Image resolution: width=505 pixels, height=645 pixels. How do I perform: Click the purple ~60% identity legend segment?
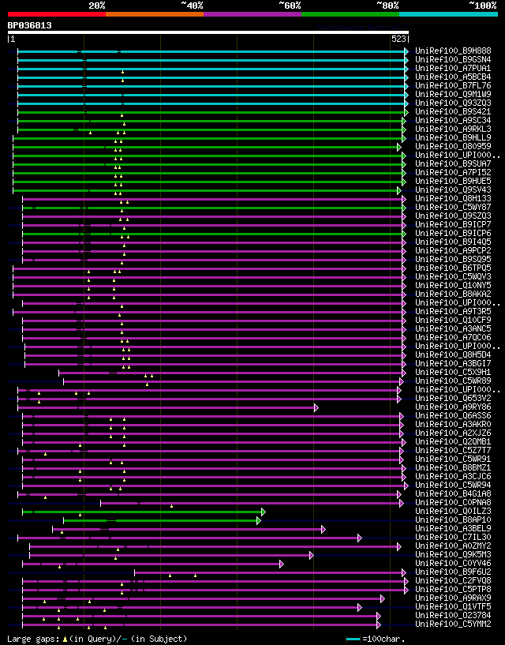point(252,14)
